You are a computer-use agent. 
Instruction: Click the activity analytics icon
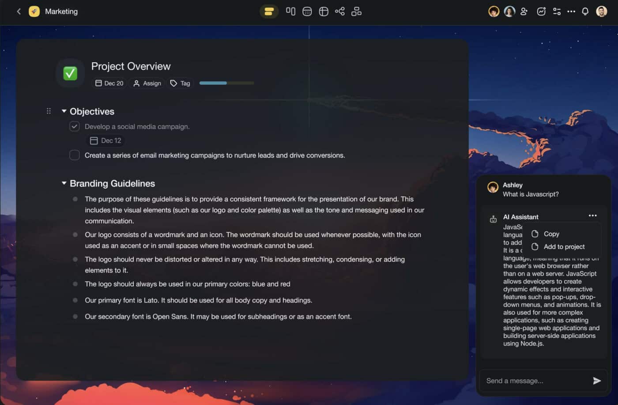click(x=541, y=11)
